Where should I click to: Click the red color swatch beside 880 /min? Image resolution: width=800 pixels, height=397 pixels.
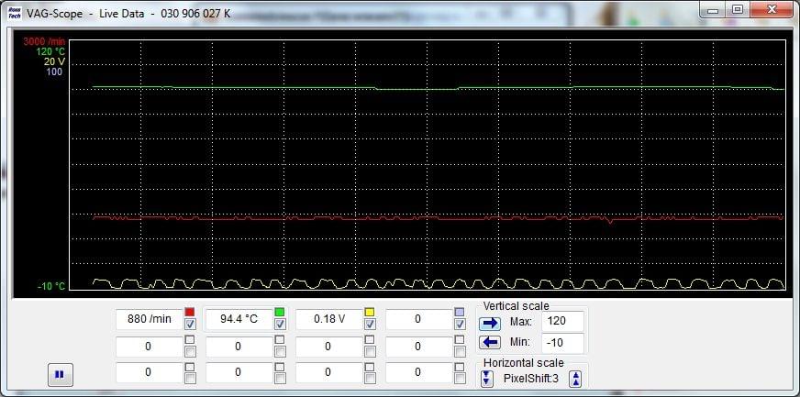(189, 312)
